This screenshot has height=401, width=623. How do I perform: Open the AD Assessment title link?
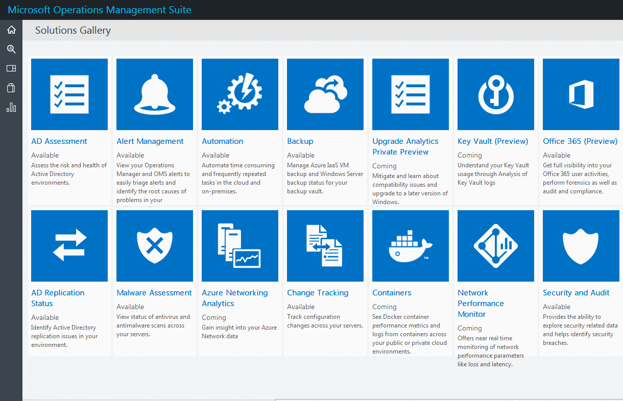59,141
